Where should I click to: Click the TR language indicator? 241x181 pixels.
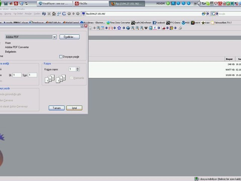(195, 4)
